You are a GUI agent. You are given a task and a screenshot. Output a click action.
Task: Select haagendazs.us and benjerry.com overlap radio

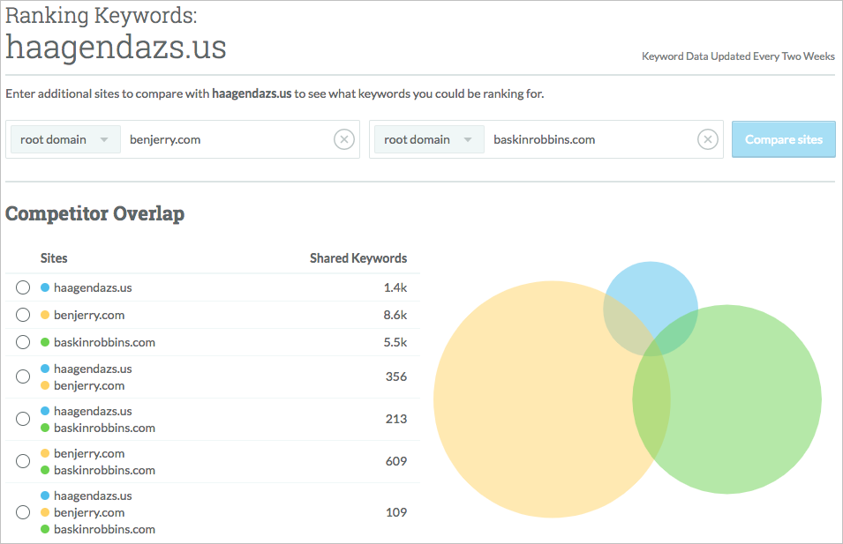[x=23, y=377]
